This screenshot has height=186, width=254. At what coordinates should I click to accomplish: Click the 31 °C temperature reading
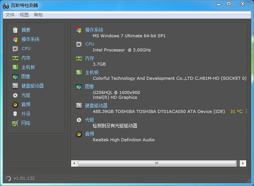[236, 111]
